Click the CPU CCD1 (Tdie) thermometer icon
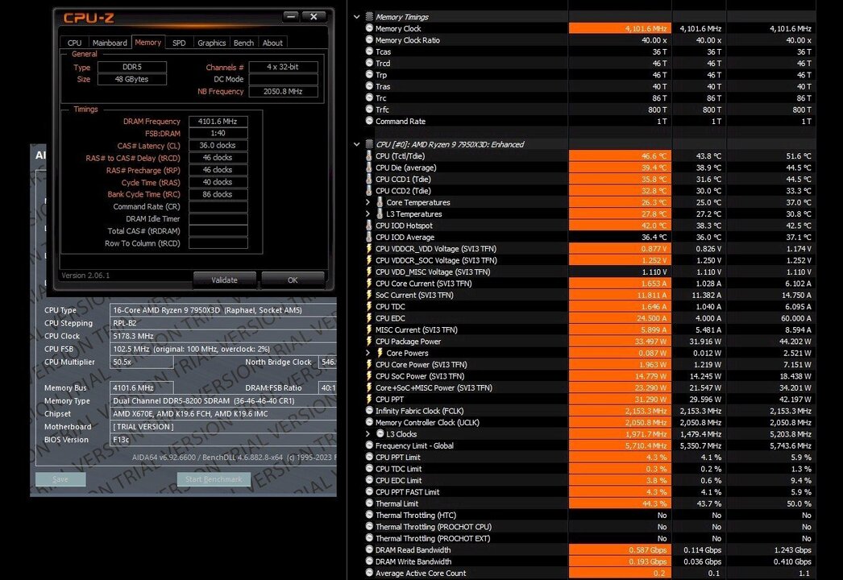The width and height of the screenshot is (843, 580). 369,179
